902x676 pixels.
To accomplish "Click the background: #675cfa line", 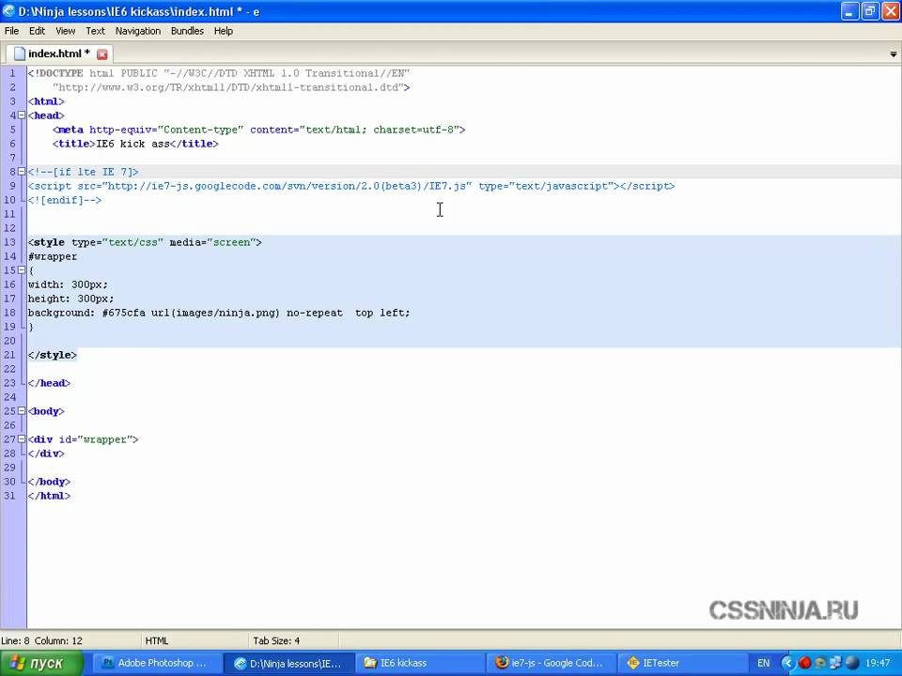I will [x=219, y=313].
